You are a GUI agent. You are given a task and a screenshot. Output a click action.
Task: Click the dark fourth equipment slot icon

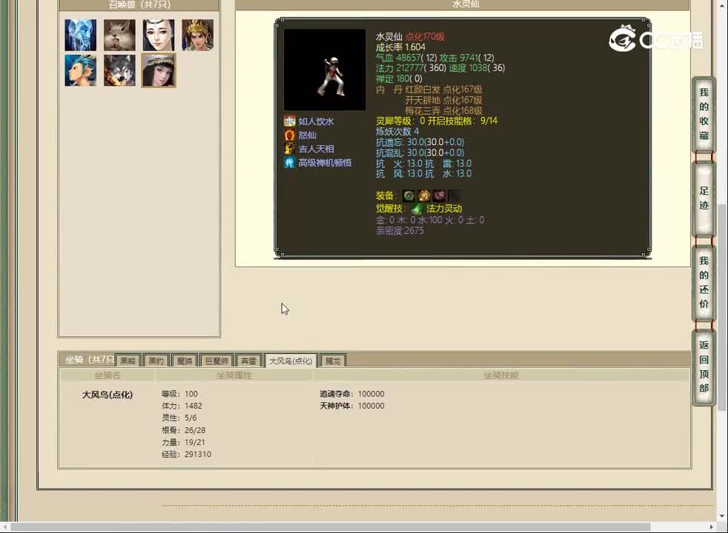coord(454,195)
